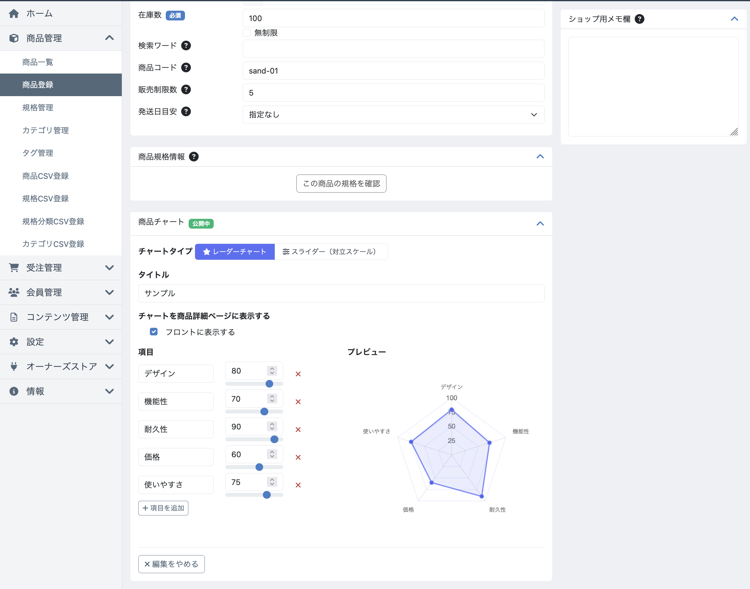Click the 商品コード input showing sand-01
The image size is (750, 589).
pyautogui.click(x=393, y=71)
